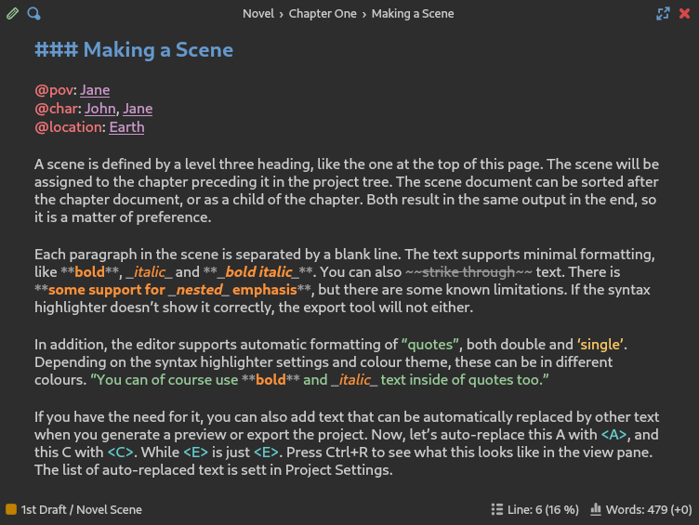Click the orange 1st Draft status icon
Viewport: 699px width, 525px height.
pos(11,509)
